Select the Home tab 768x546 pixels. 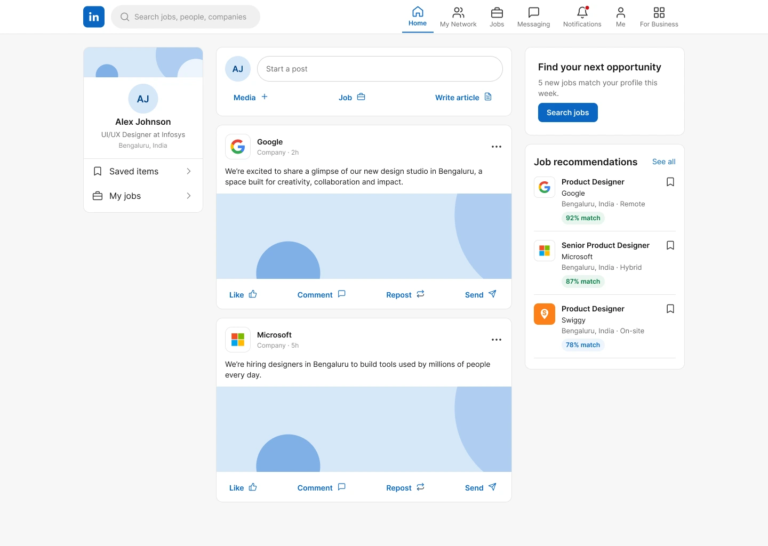(x=418, y=17)
